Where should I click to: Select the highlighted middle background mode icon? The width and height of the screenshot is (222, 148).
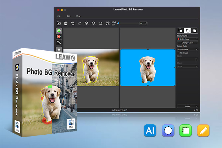[187, 30]
